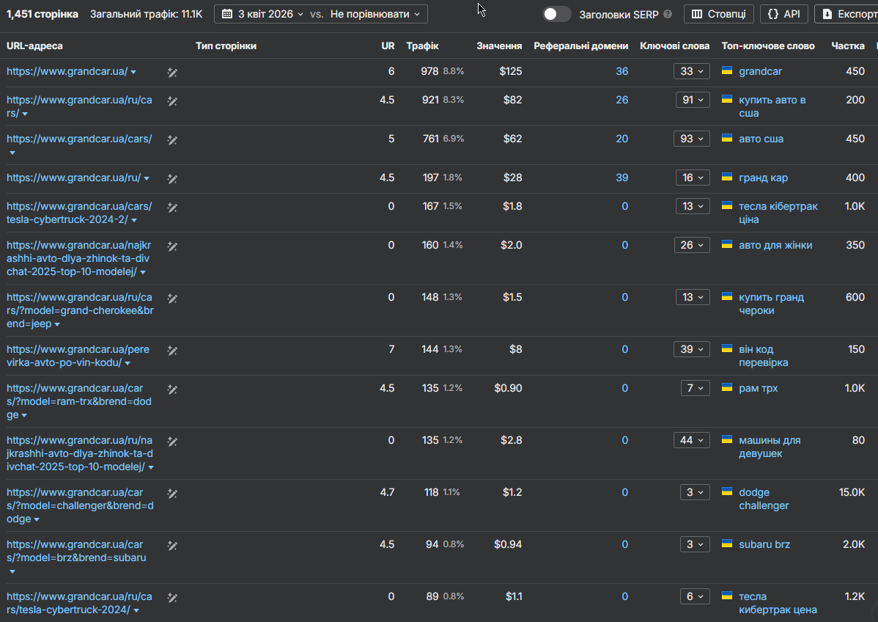Click the magic-wand icon in the perevirka-avto-po-vin-kodu row
Viewport: 878px width, 622px height.
pos(172,351)
